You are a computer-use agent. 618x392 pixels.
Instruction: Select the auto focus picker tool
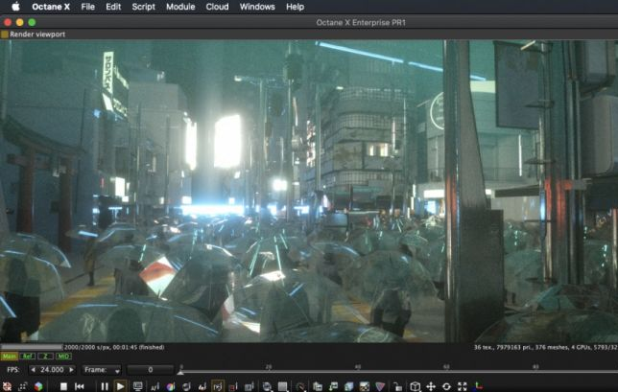coord(154,386)
